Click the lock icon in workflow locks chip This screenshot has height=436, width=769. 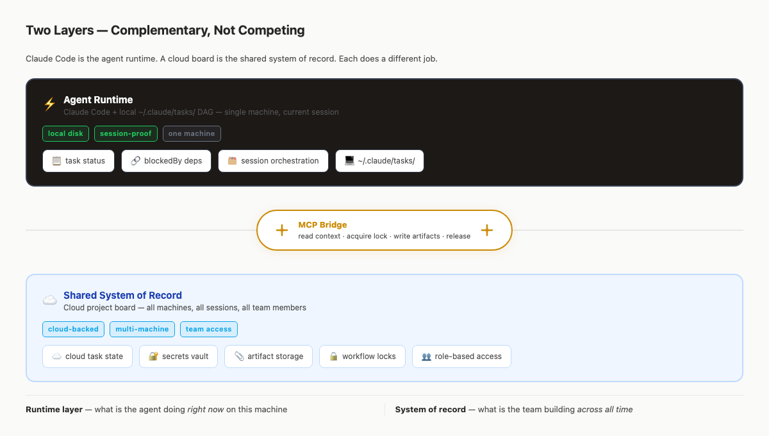tap(333, 356)
